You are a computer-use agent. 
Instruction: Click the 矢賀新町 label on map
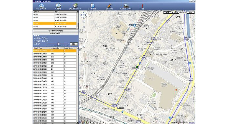pyautogui.click(x=121, y=108)
